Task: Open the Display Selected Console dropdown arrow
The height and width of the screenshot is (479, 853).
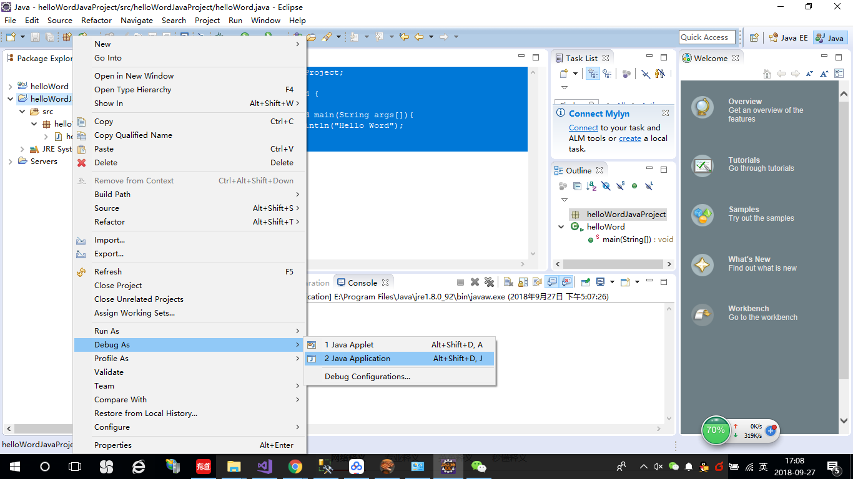Action: coord(612,282)
